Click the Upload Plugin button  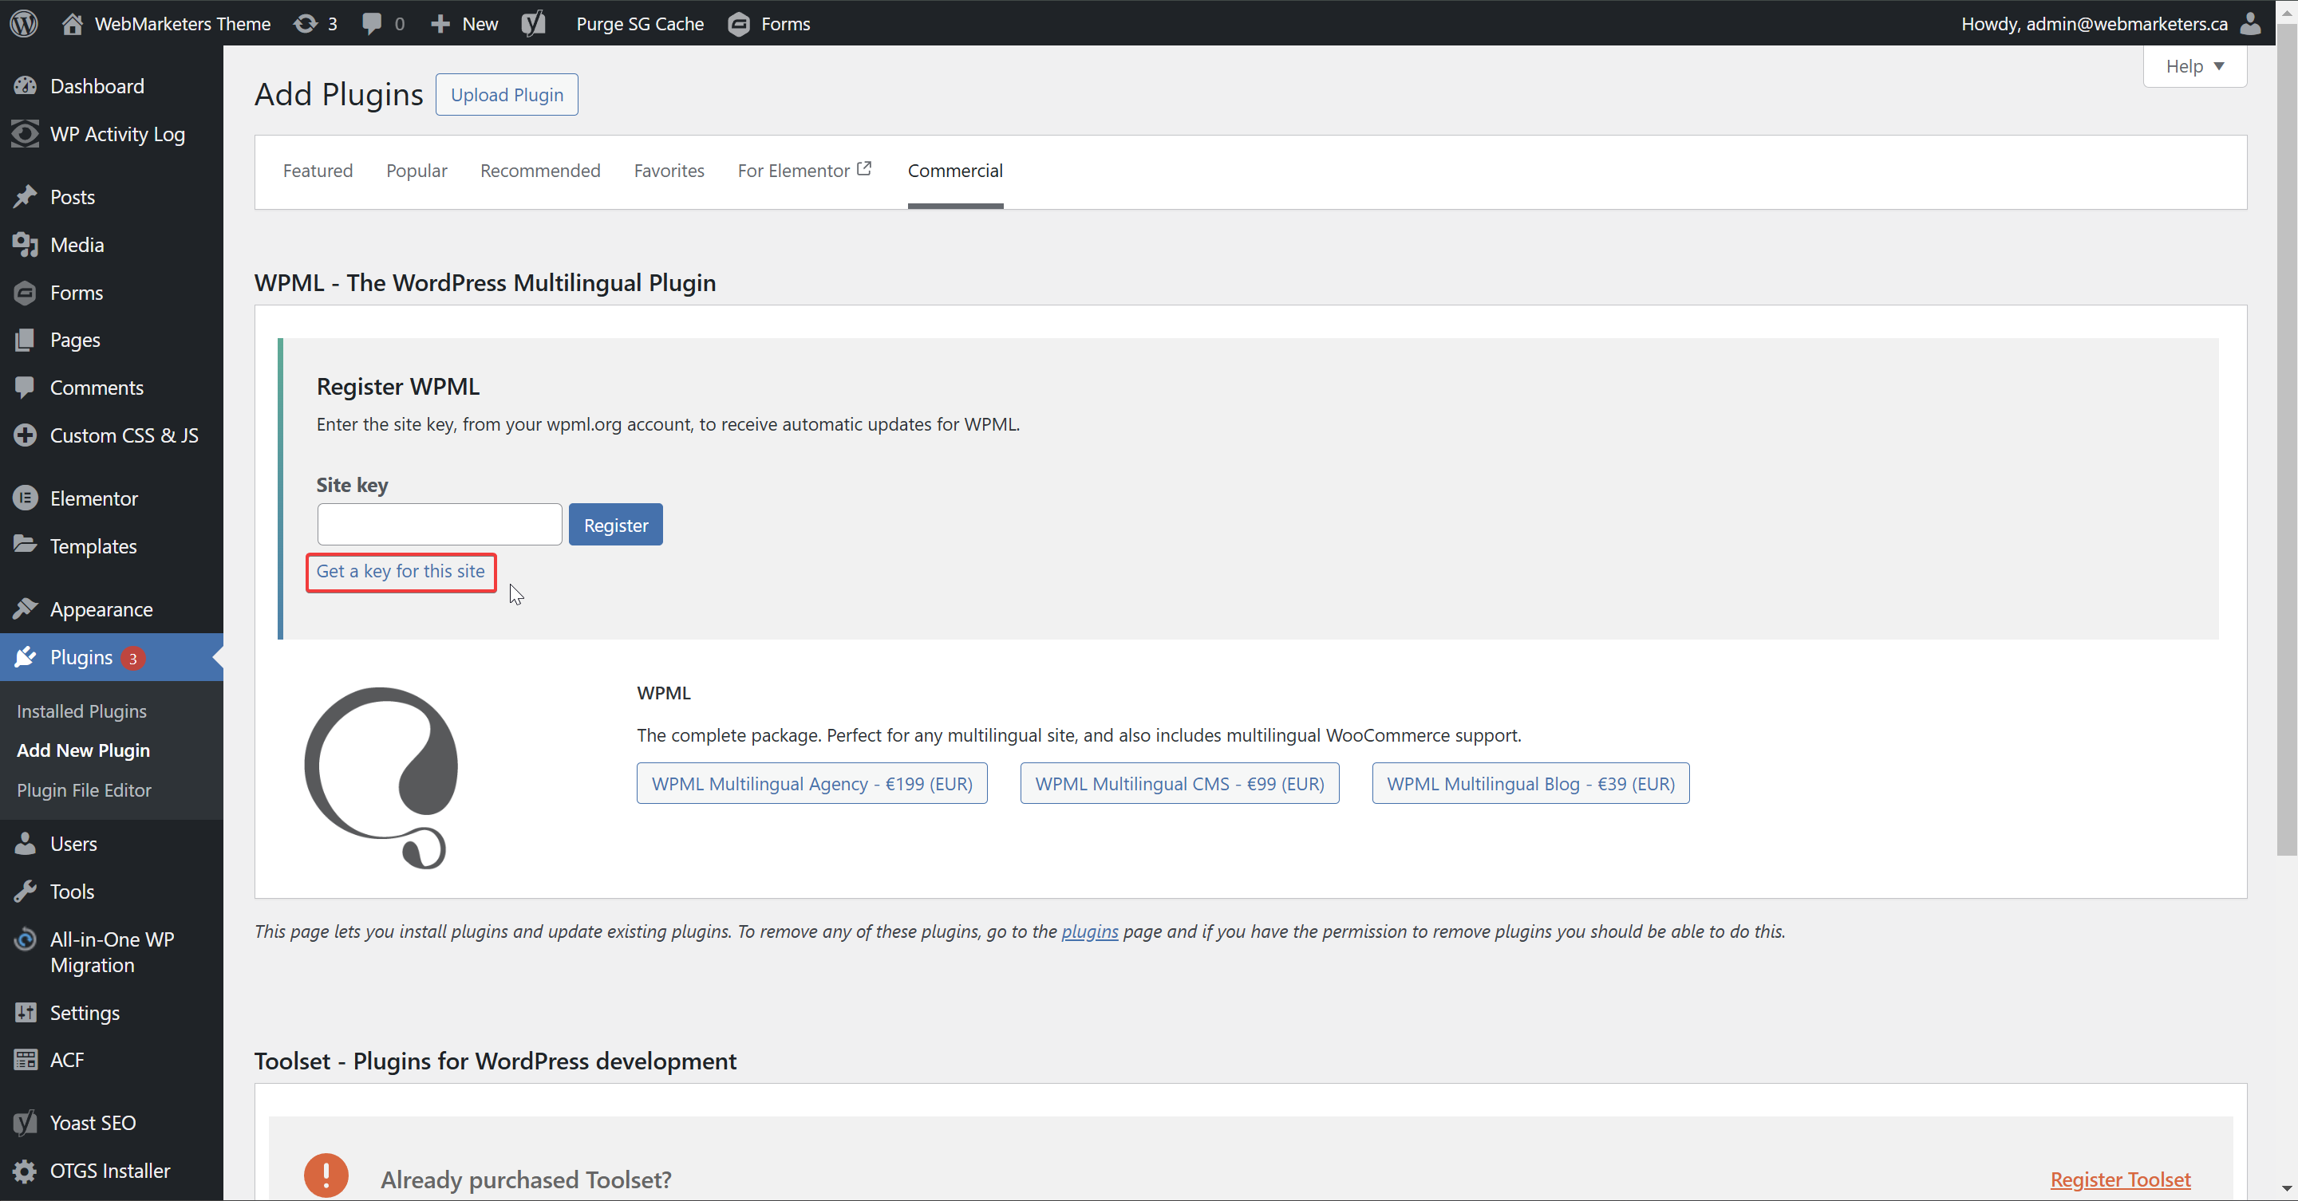(x=507, y=95)
